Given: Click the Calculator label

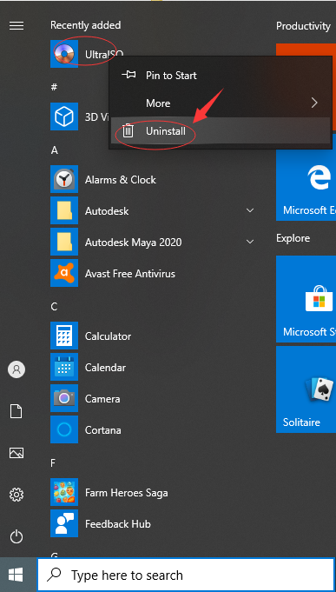Looking at the screenshot, I should 108,336.
